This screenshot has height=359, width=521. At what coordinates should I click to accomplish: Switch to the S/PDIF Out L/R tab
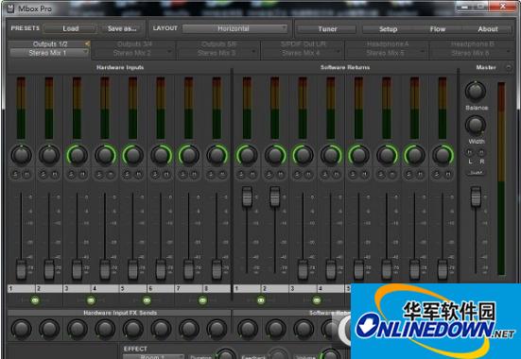(x=303, y=43)
